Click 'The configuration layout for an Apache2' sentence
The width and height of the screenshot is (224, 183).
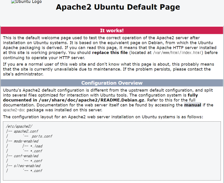(x=103, y=117)
